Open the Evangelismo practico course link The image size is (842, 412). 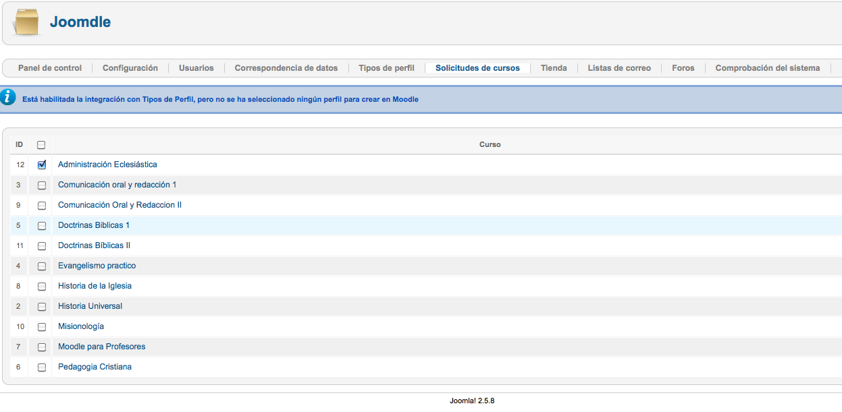97,266
